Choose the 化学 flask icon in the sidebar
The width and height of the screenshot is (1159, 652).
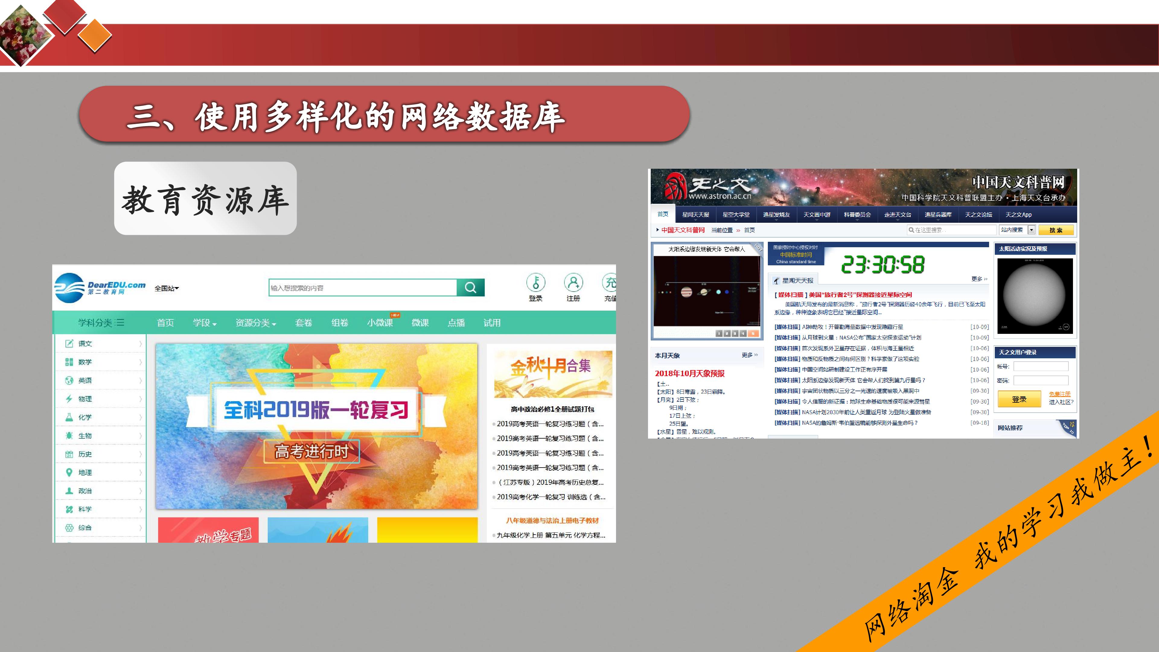click(x=69, y=417)
